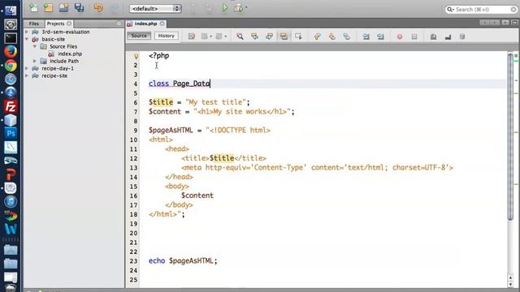Select index.php in the project tree
This screenshot has height=292, width=520.
click(x=70, y=54)
